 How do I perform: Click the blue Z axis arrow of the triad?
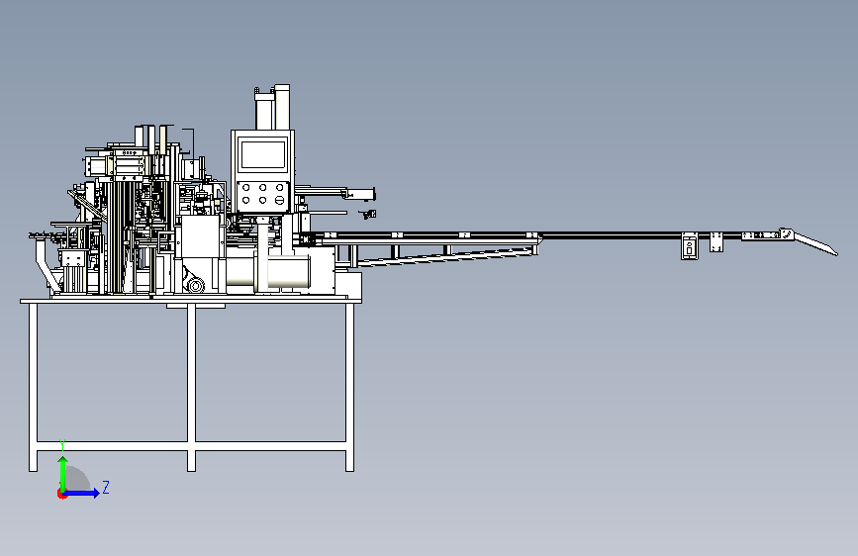tap(82, 493)
